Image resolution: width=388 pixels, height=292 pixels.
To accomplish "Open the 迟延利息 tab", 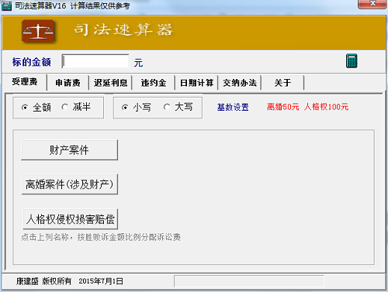I will (x=110, y=83).
